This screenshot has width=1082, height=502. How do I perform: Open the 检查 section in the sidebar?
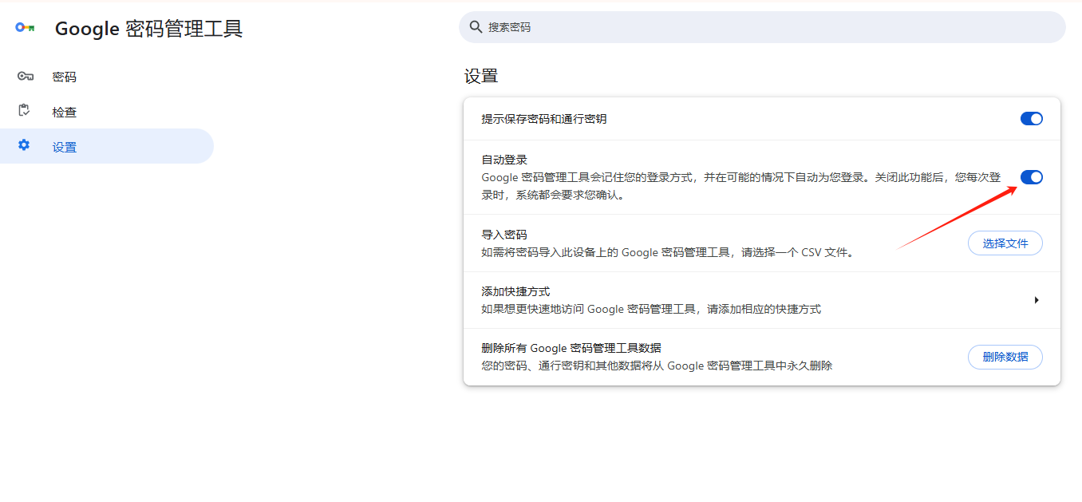(107, 112)
